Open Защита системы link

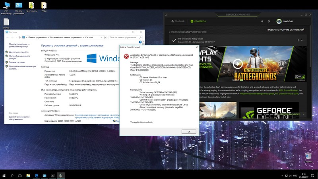17,62
